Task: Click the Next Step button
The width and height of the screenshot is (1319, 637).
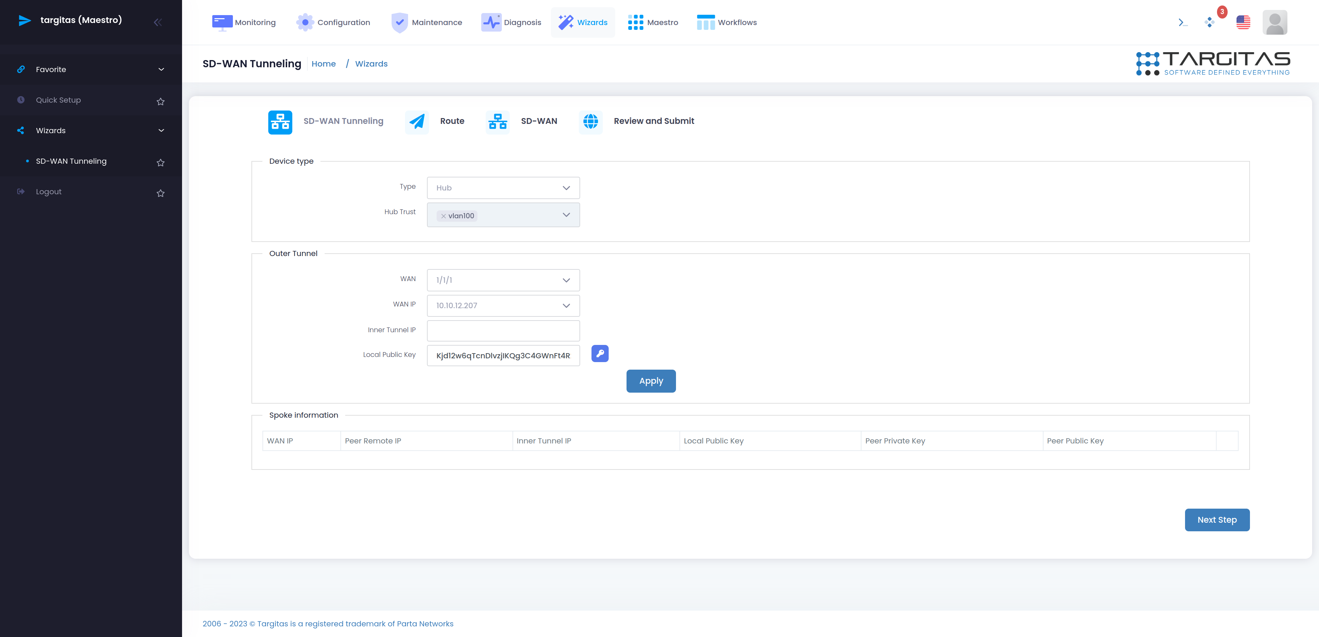Action: point(1216,519)
